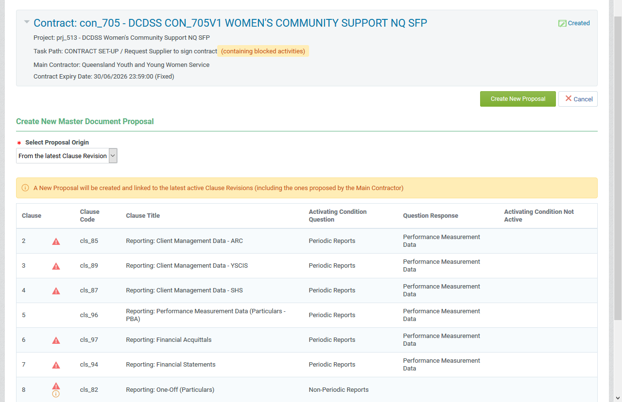Open the contract con_705 title link
Image resolution: width=622 pixels, height=402 pixels.
pos(230,23)
